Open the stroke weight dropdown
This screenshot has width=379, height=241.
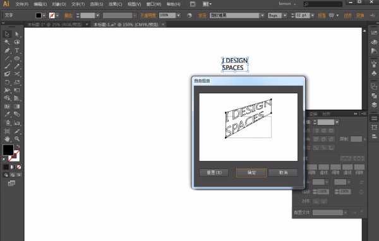pyautogui.click(x=98, y=15)
